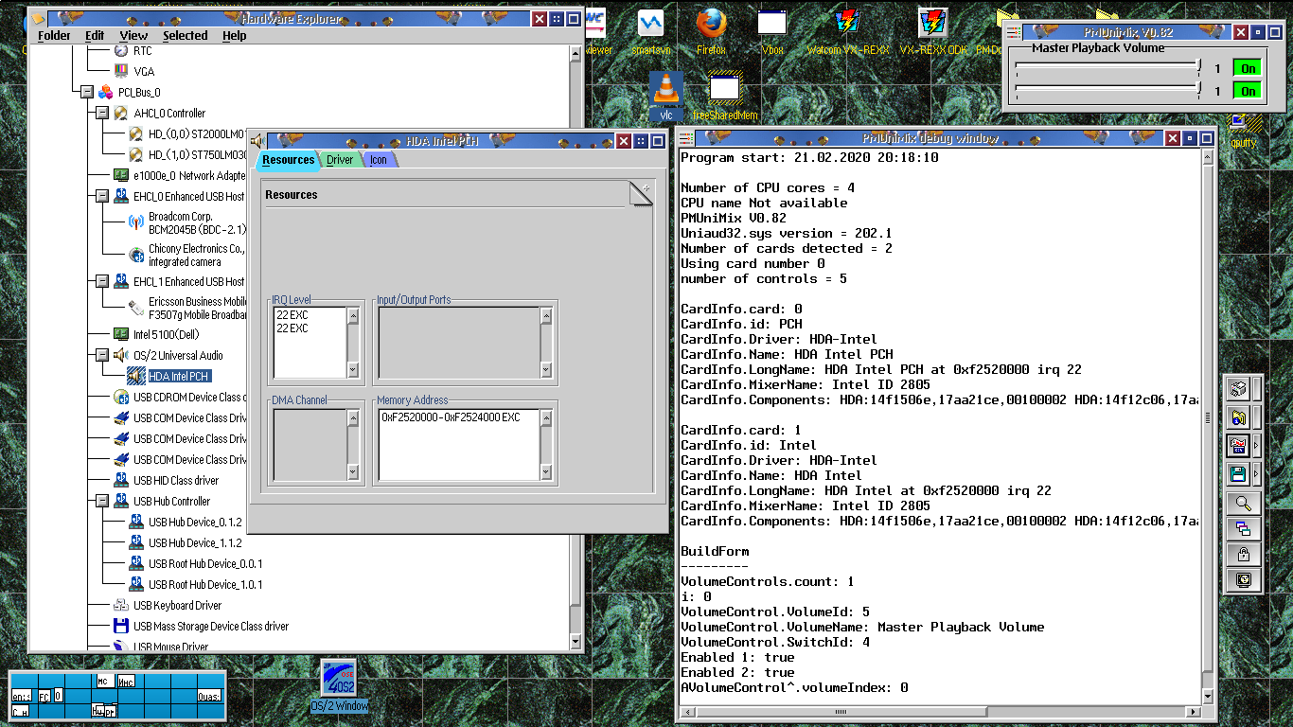Select Broadcom Corp. BCM2045B device item
The image size is (1293, 727).
click(186, 222)
